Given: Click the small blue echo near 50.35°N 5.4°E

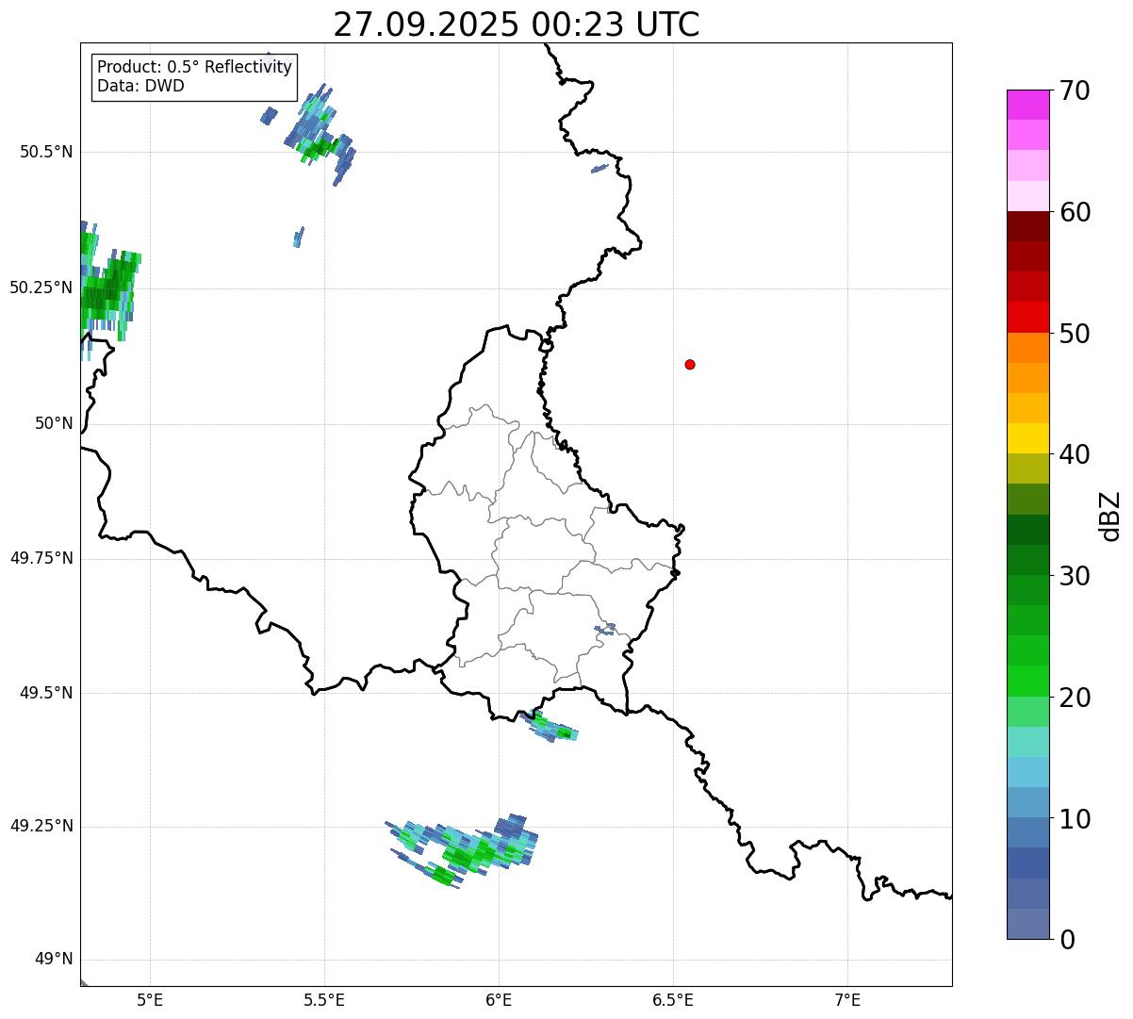Looking at the screenshot, I should click(x=299, y=237).
